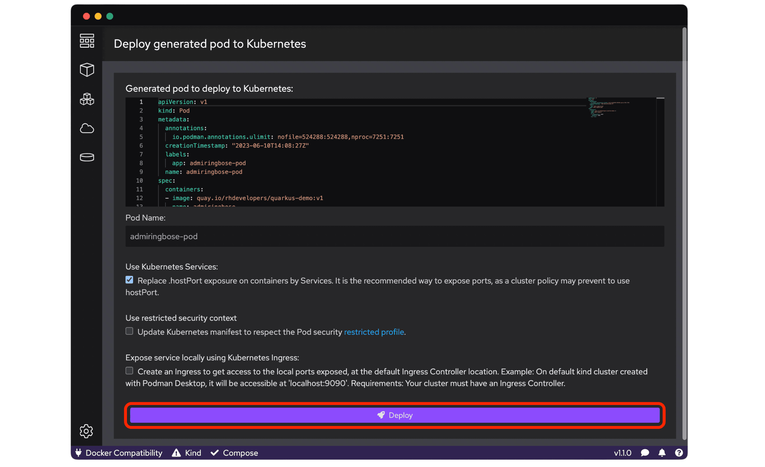Viewport: 765px width, 467px height.
Task: Open the Settings gear icon
Action: pyautogui.click(x=86, y=431)
